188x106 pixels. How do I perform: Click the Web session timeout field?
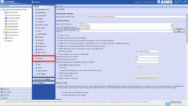tap(147, 57)
